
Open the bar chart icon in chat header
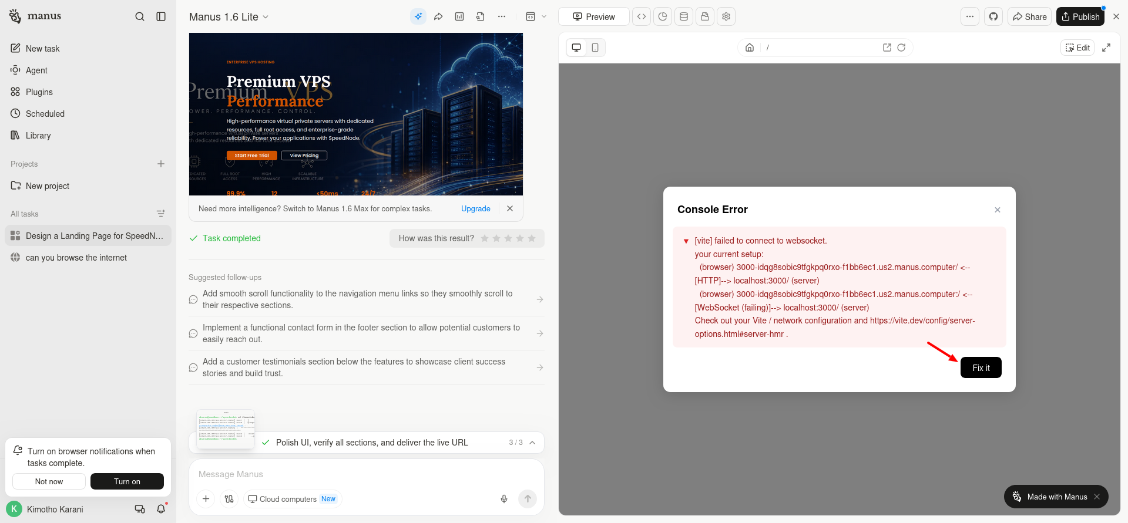pyautogui.click(x=459, y=16)
